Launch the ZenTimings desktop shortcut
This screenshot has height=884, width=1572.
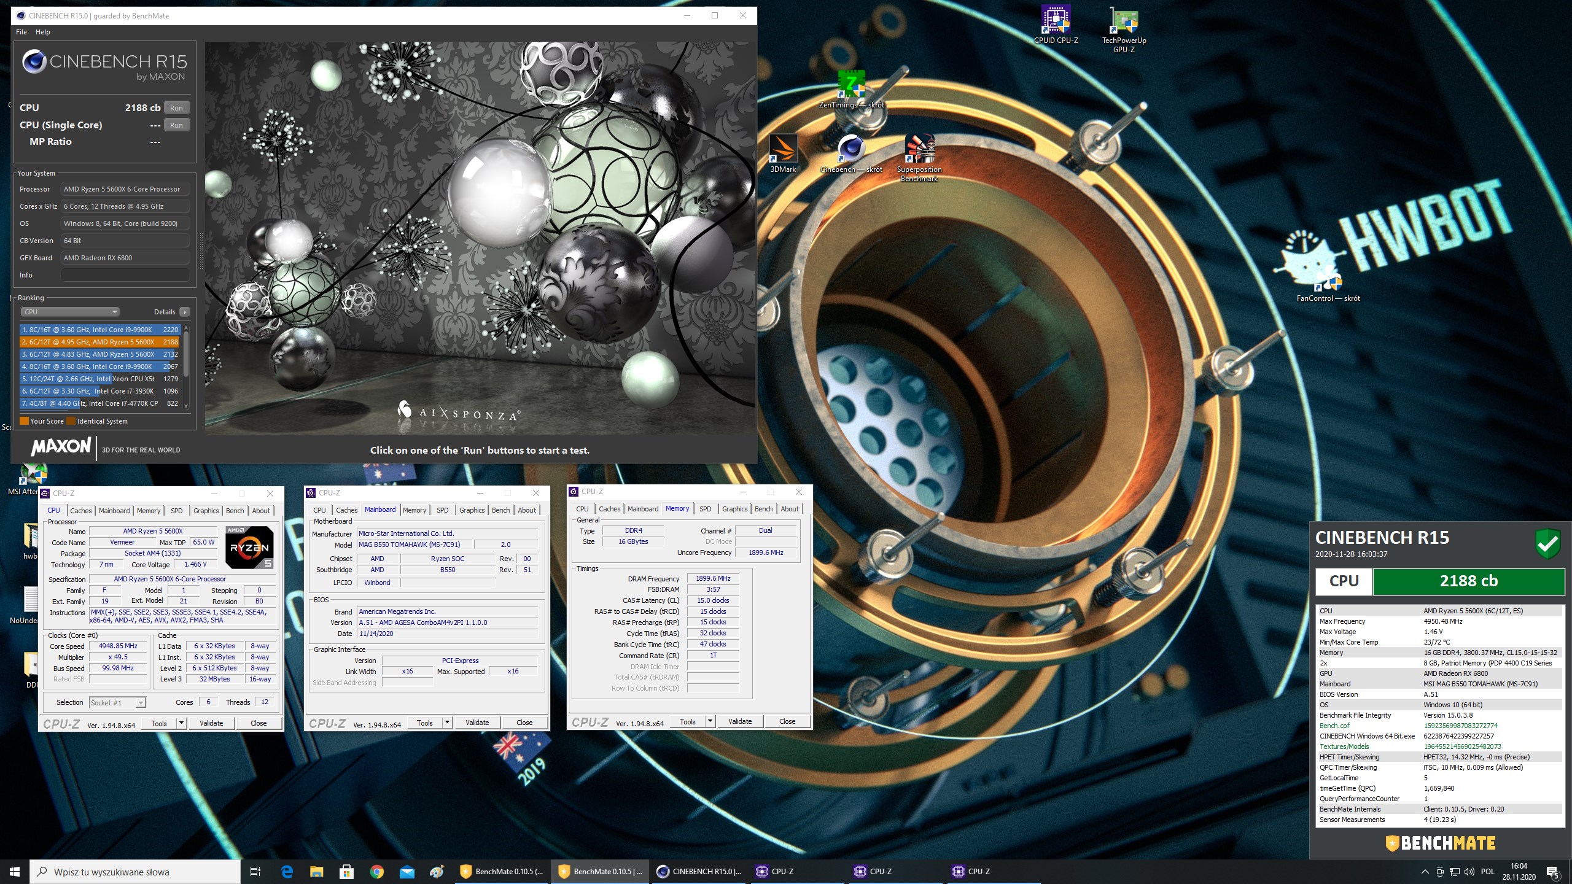click(851, 90)
